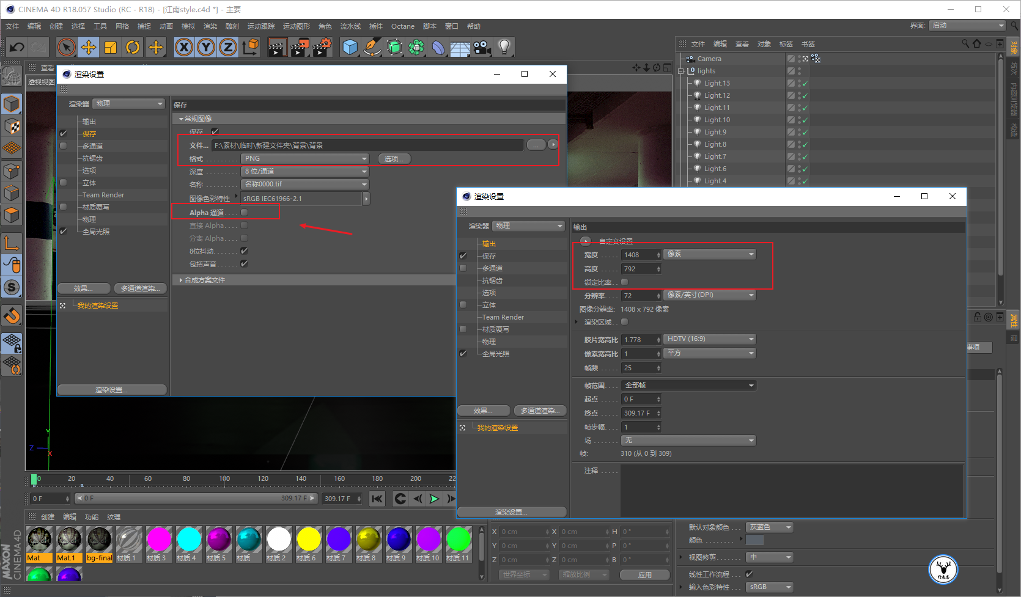
Task: Select the yellow 材质.6 material swatch
Action: pyautogui.click(x=309, y=543)
